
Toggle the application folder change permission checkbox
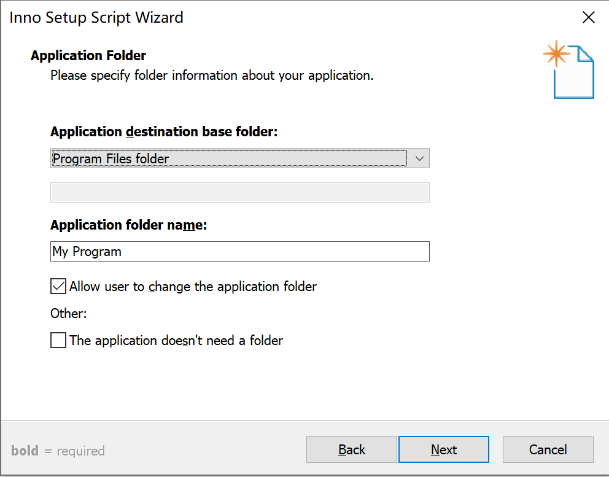pyautogui.click(x=58, y=285)
